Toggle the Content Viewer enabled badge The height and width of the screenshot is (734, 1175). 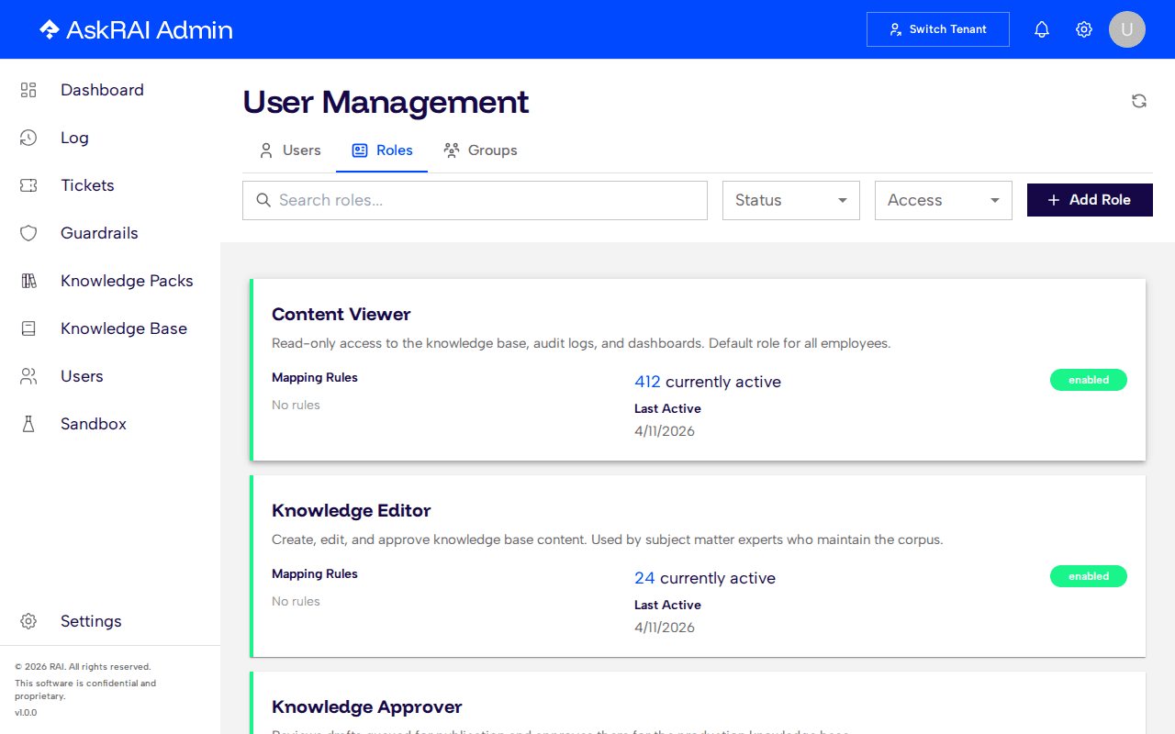(x=1089, y=380)
